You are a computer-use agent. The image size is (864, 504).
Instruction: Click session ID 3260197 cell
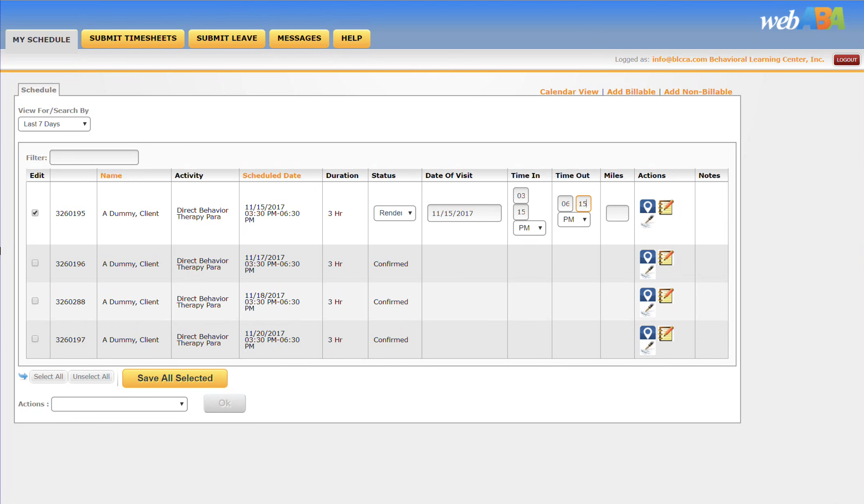[x=70, y=340]
